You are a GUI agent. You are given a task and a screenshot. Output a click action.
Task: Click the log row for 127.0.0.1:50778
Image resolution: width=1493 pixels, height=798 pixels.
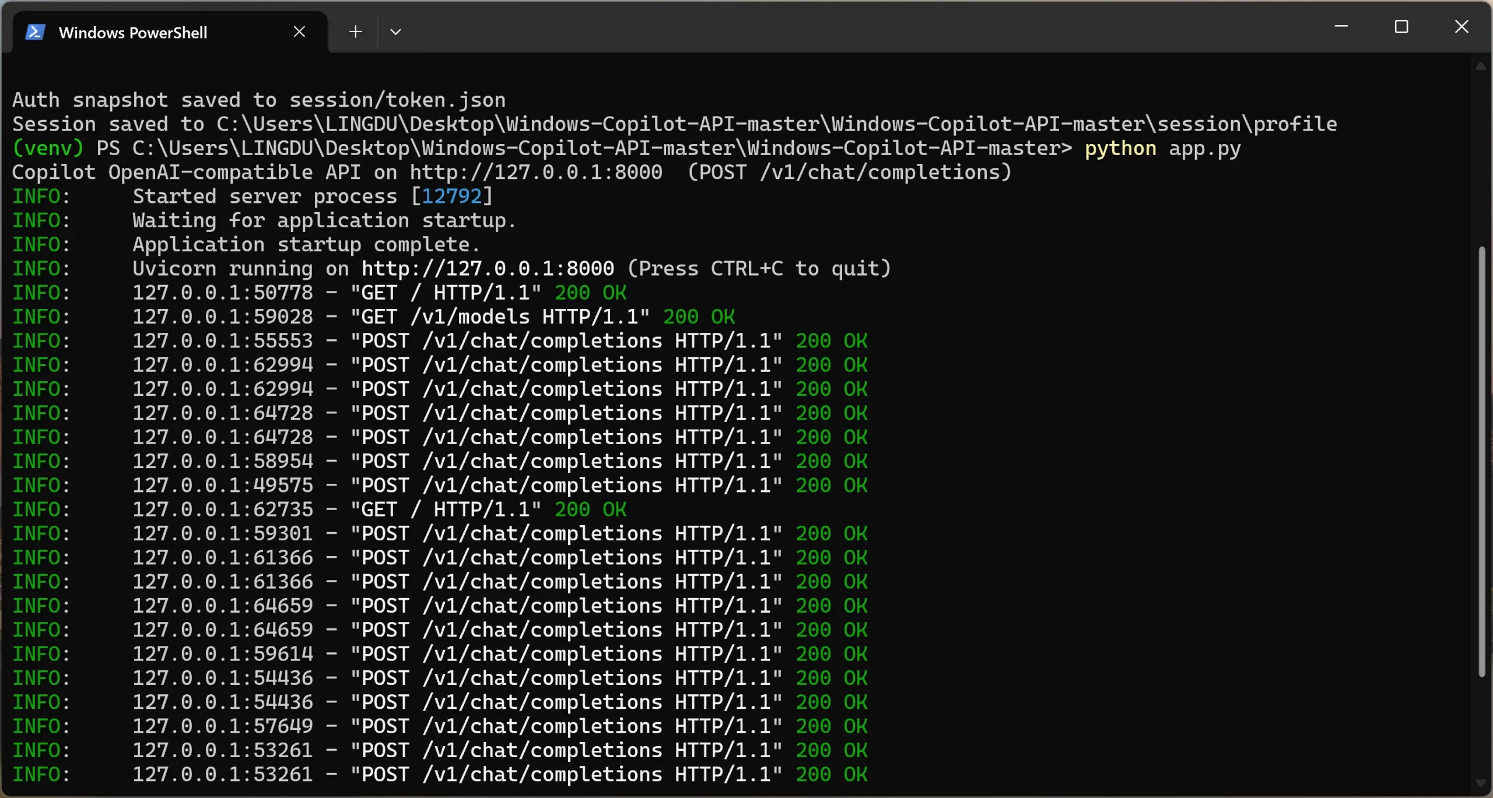(x=320, y=293)
